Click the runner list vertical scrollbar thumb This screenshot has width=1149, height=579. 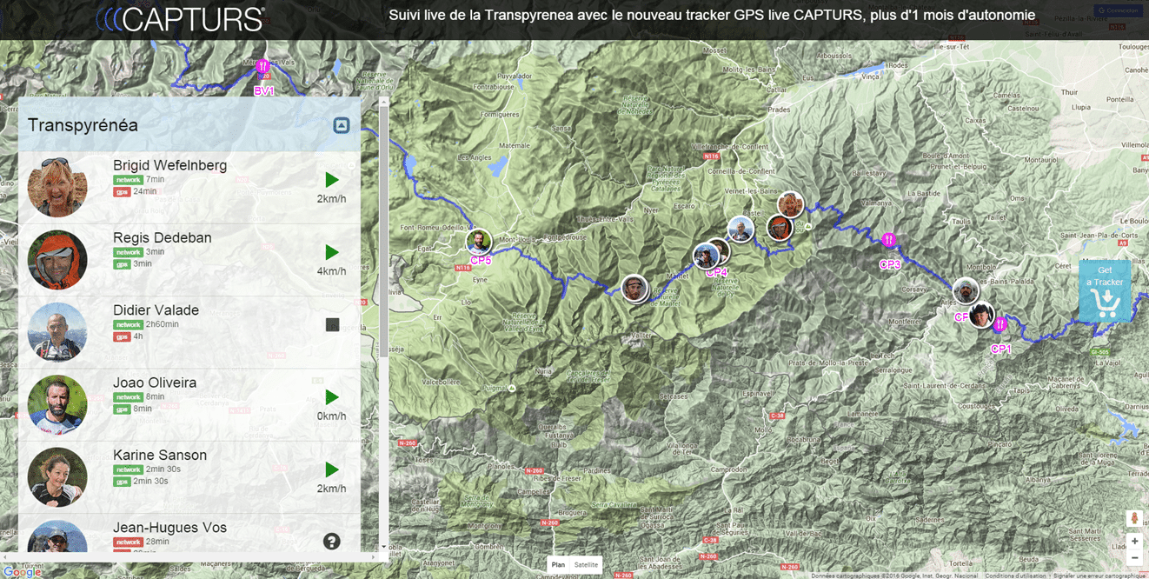383,231
